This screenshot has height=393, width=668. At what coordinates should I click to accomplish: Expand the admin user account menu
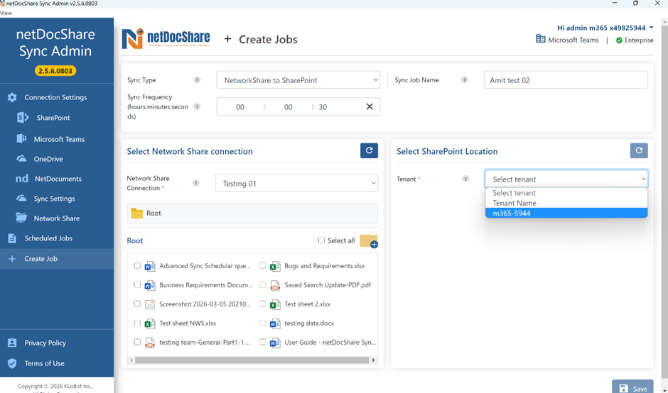605,28
